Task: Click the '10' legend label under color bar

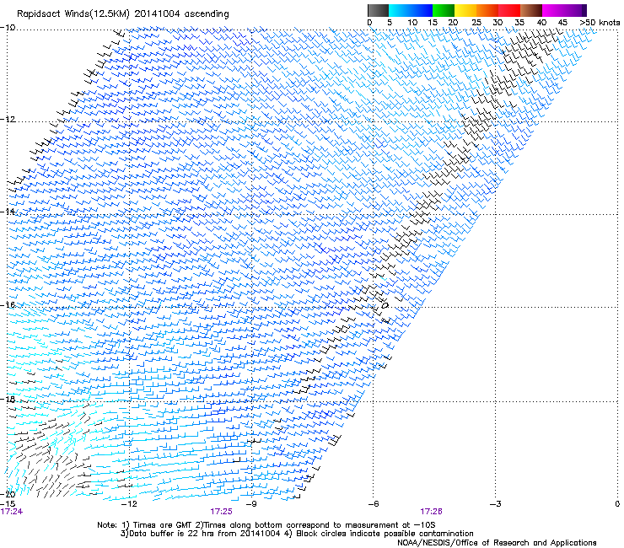Action: pyautogui.click(x=412, y=22)
